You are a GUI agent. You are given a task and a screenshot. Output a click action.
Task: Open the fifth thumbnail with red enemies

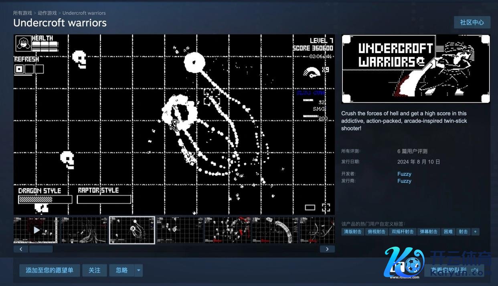pyautogui.click(x=227, y=230)
